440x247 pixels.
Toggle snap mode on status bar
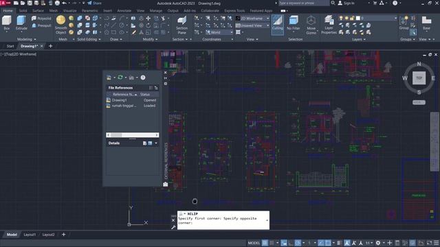(x=272, y=243)
